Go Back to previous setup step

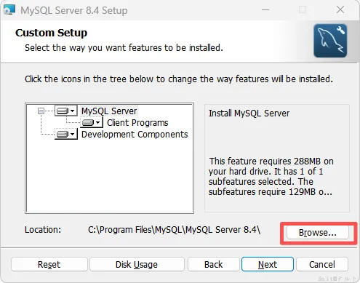[x=213, y=264]
